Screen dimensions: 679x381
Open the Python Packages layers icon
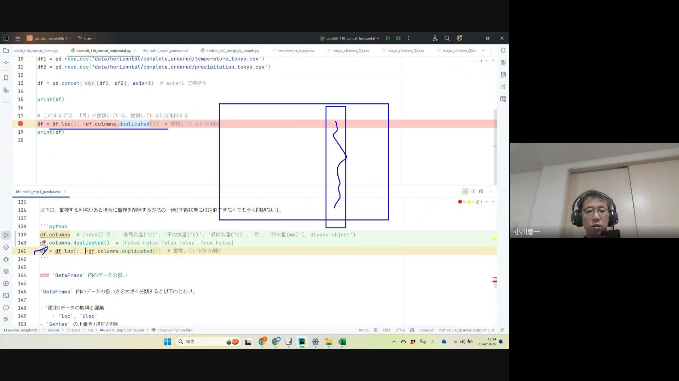click(x=6, y=271)
